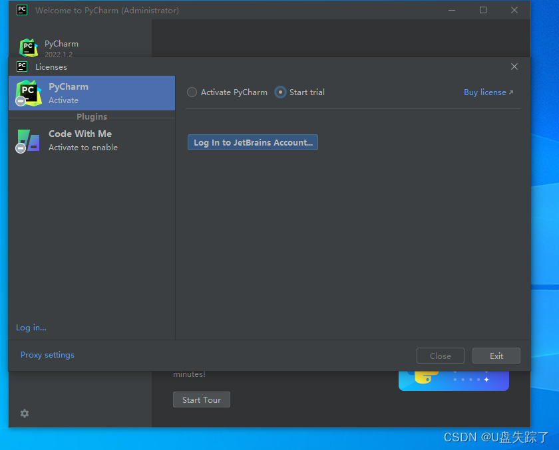Maximize the Welcome to PyCharm window
This screenshot has width=559, height=450.
pyautogui.click(x=483, y=10)
